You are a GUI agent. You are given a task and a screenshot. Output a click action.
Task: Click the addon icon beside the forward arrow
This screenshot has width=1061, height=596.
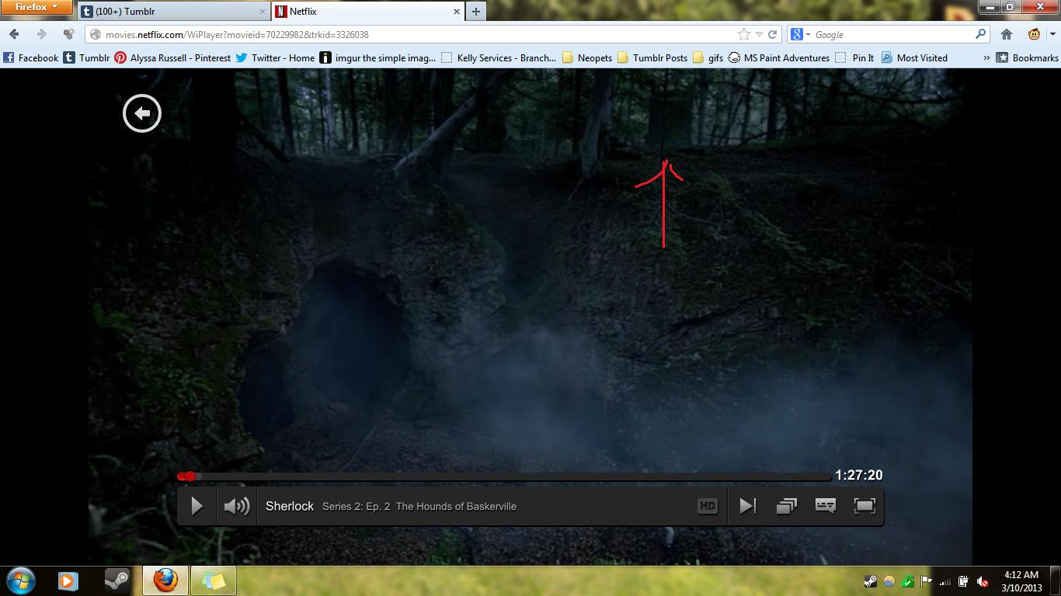pyautogui.click(x=69, y=34)
